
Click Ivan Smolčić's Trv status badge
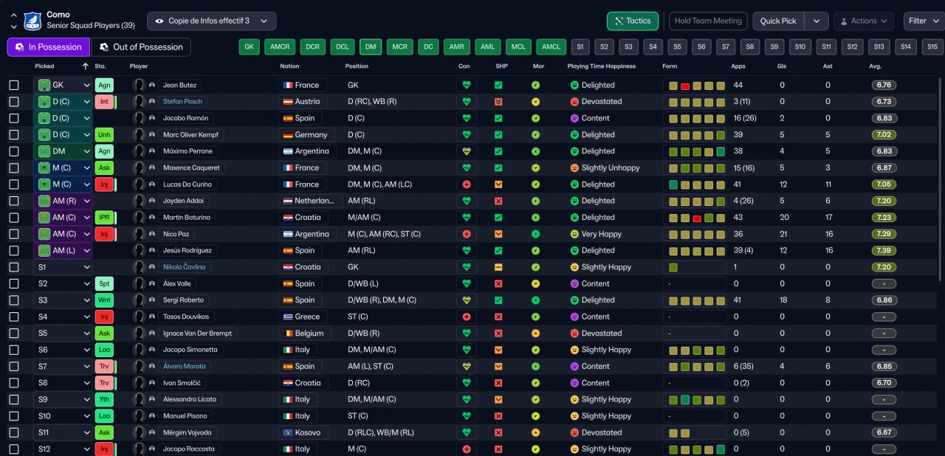104,383
